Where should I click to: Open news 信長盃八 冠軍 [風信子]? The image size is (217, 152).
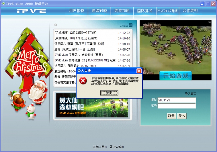tap(79, 44)
